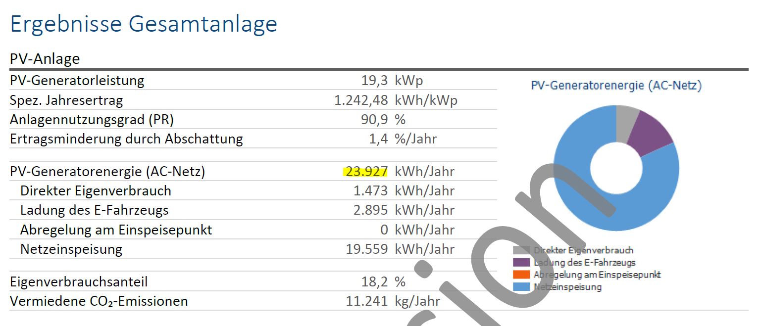Click the 'Ergebnisse Gesamtanlage' heading
Screen dimensions: 761x326
coord(144,24)
